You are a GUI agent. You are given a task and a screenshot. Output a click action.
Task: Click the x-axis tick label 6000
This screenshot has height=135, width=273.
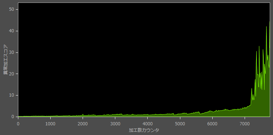(x=212, y=124)
